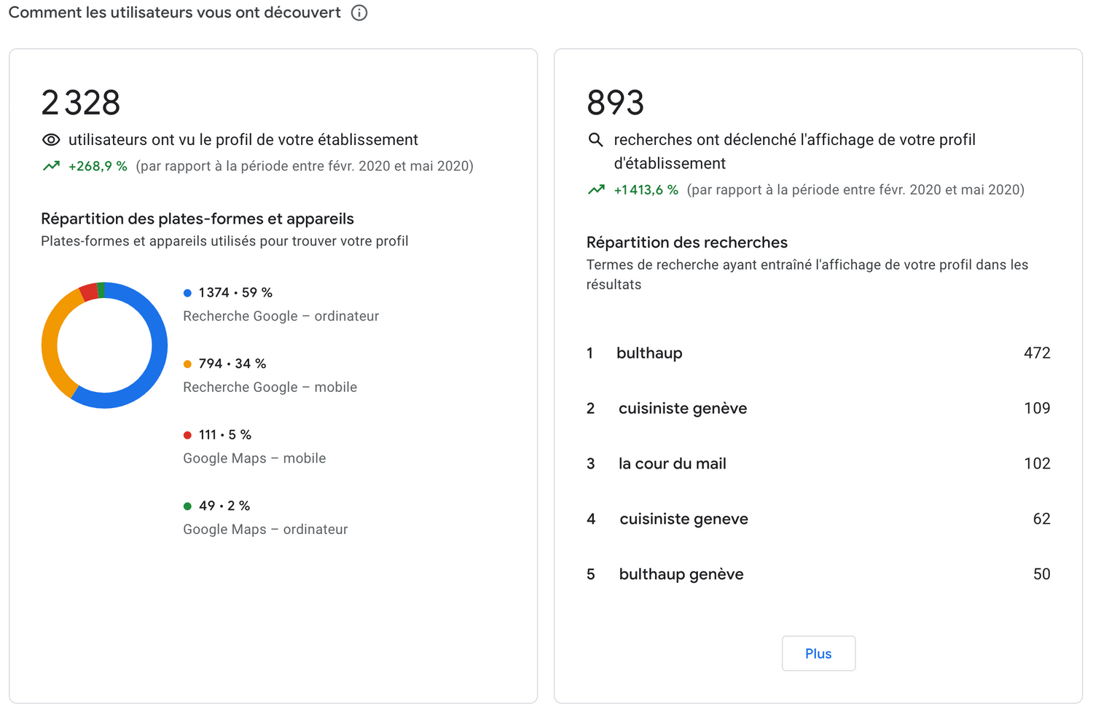Choose the 'cuisiniste geneve' search term
This screenshot has width=1093, height=706.
683,519
